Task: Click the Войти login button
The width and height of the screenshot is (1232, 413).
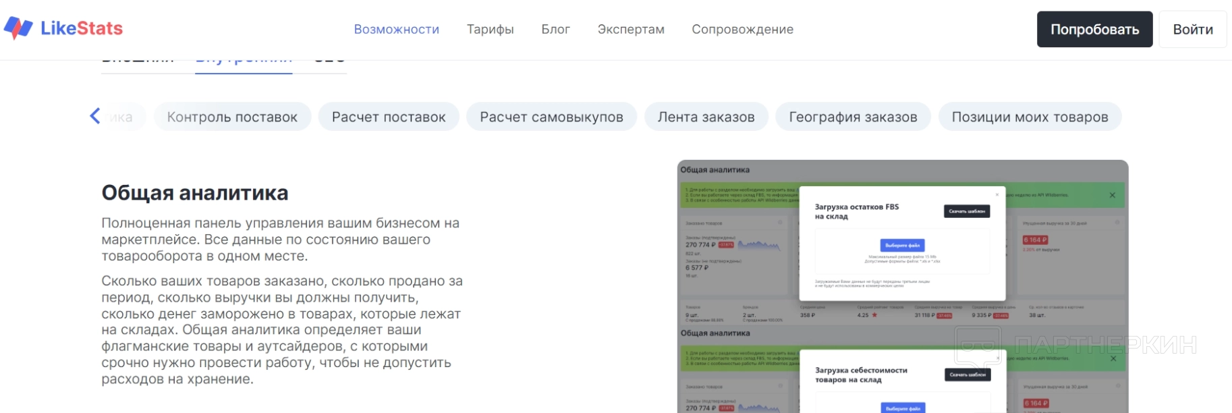Action: (1192, 30)
